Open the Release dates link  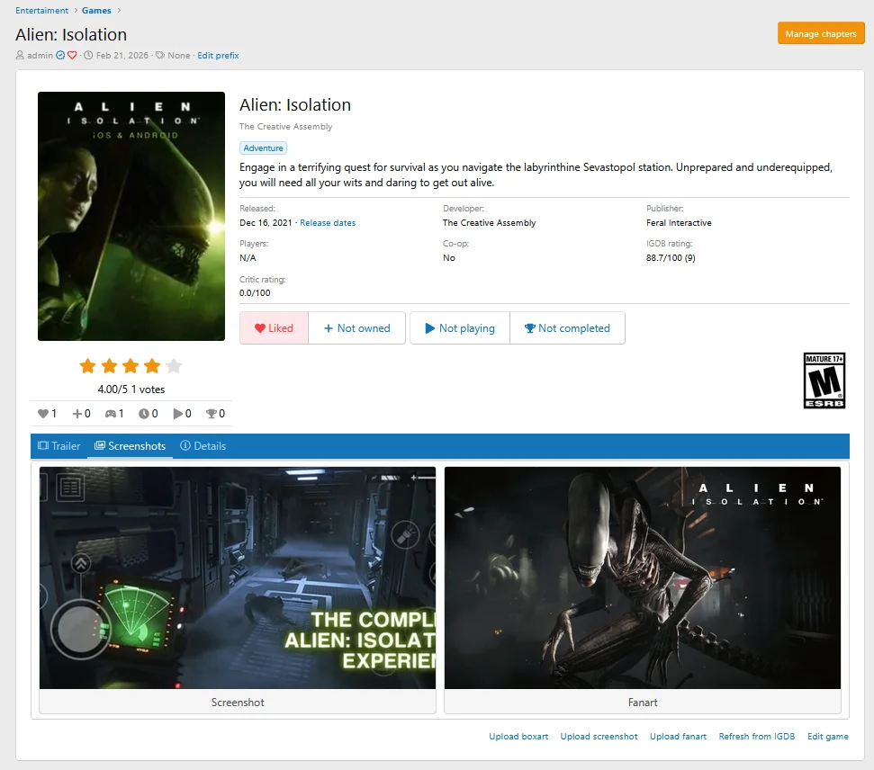tap(328, 222)
